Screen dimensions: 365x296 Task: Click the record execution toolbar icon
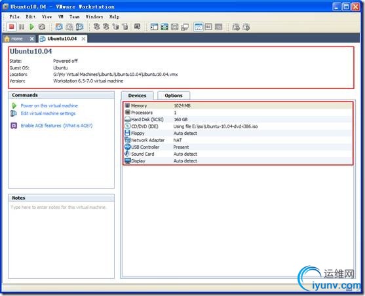(236, 27)
